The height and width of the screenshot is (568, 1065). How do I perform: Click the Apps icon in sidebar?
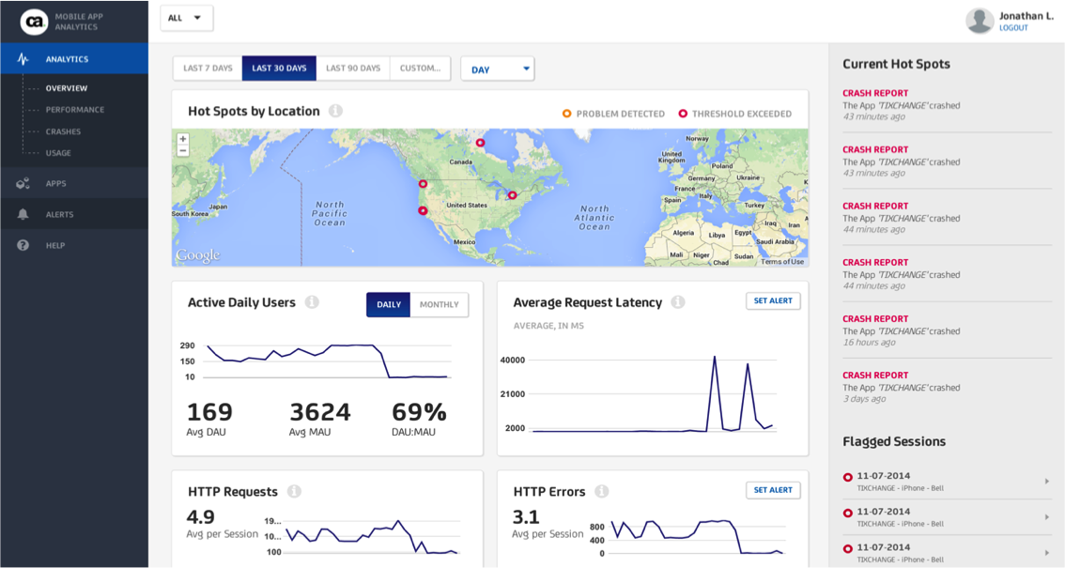pyautogui.click(x=23, y=183)
